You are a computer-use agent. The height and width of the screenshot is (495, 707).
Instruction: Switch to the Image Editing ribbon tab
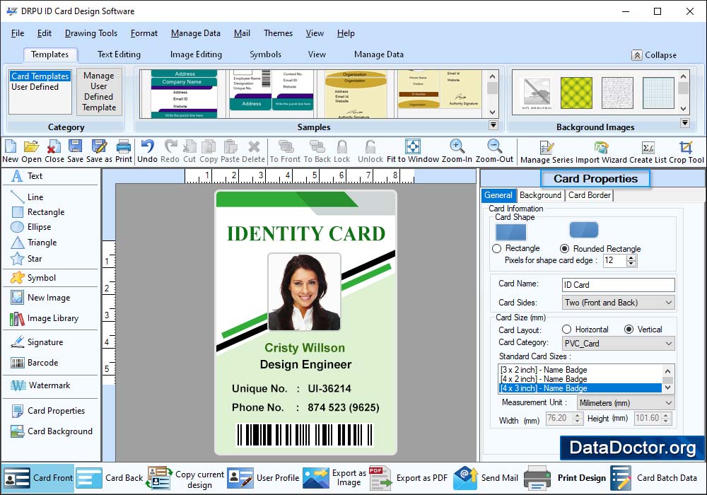pyautogui.click(x=196, y=54)
